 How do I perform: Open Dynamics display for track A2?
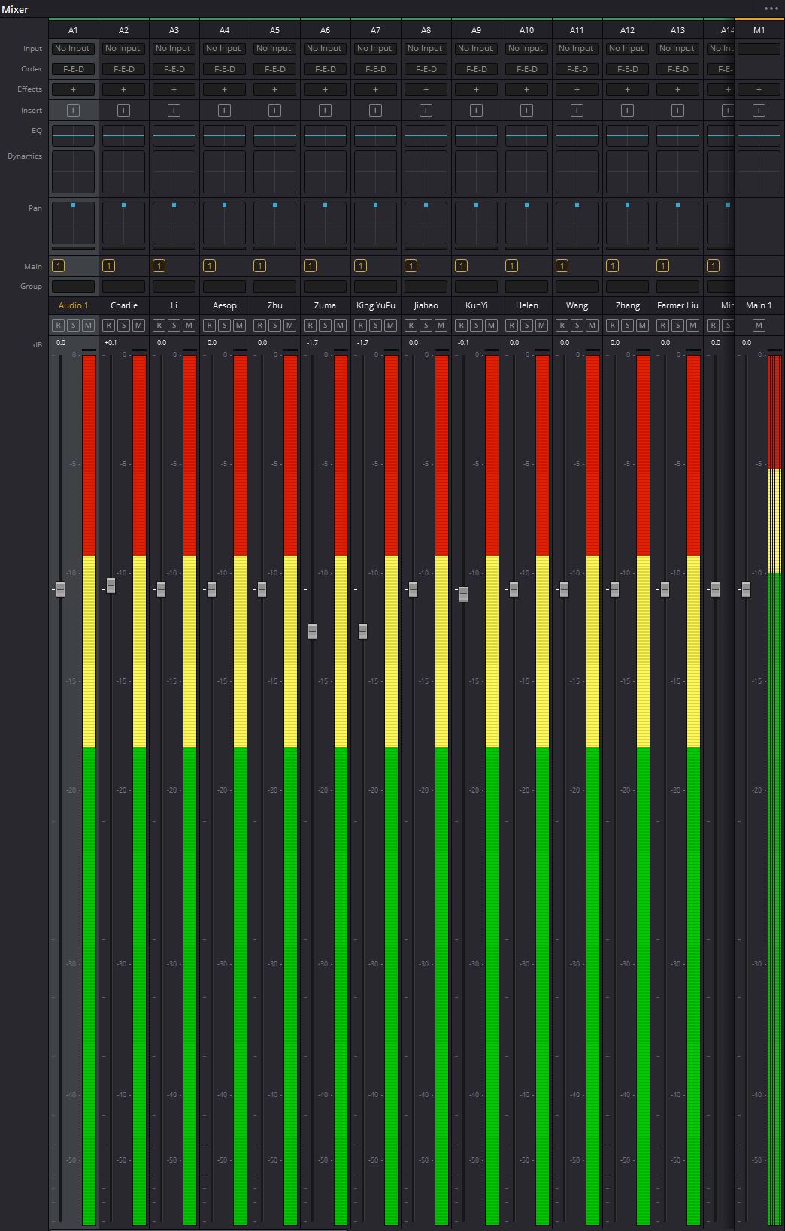[123, 172]
